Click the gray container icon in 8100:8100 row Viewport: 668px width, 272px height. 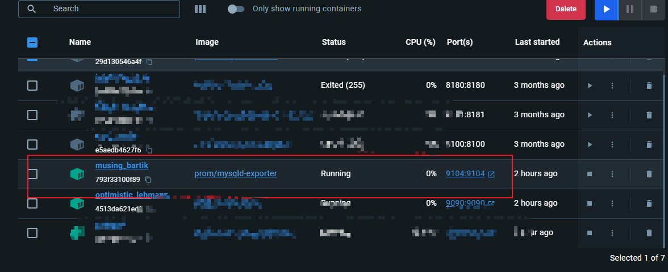click(x=77, y=144)
